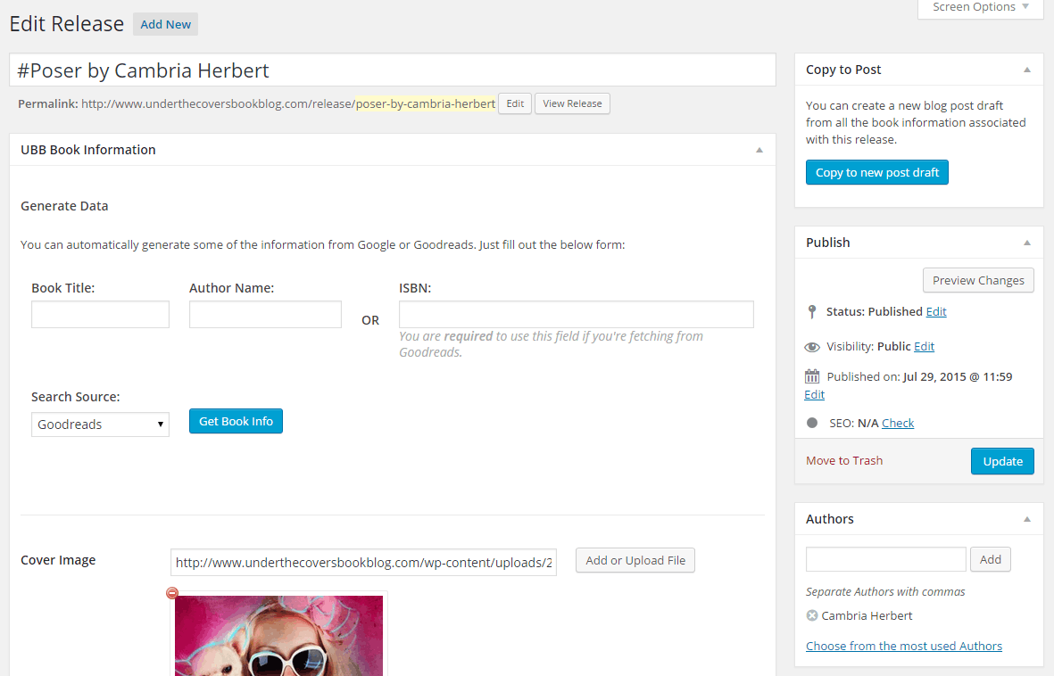The width and height of the screenshot is (1054, 676).
Task: Click Preview Changes button
Action: pyautogui.click(x=977, y=280)
